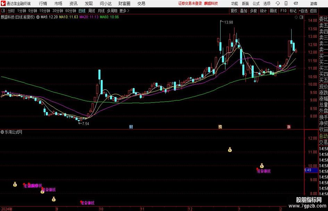Viewport: 328px width, 211px height.
Task: Toggle the right info panel icon
Action: click(301, 17)
